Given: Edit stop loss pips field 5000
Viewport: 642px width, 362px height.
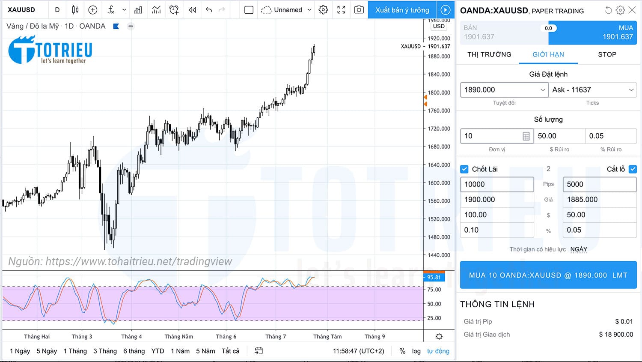Looking at the screenshot, I should [600, 184].
